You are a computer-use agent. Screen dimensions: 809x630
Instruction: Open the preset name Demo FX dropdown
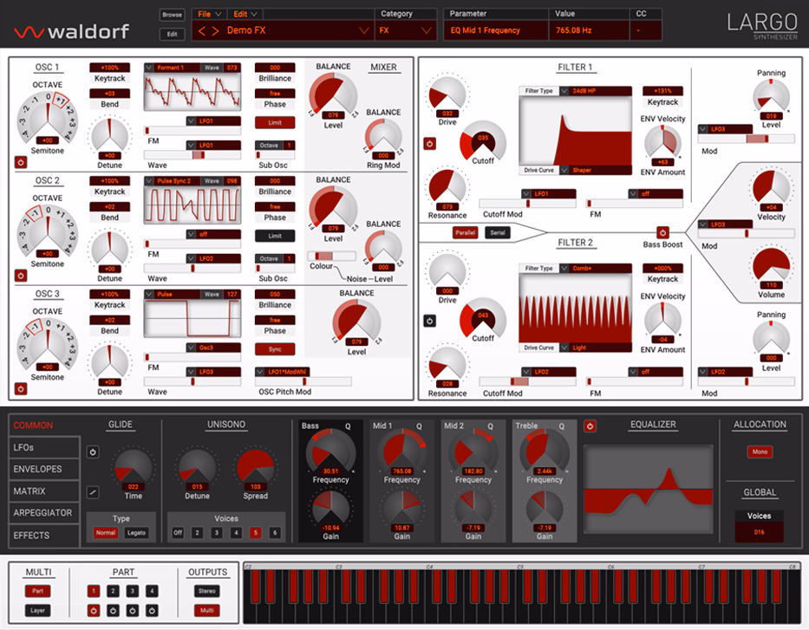point(283,30)
